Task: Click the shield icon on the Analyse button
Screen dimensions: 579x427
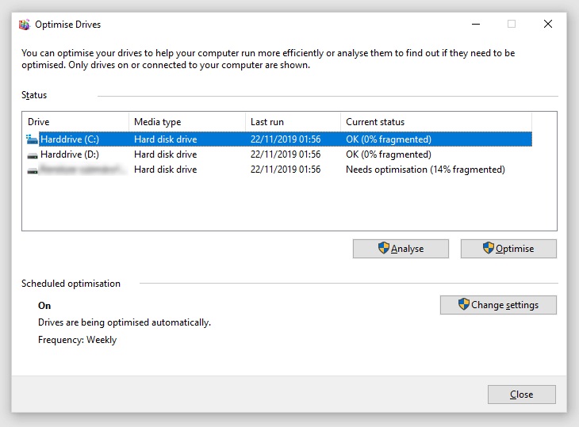Action: pos(383,249)
